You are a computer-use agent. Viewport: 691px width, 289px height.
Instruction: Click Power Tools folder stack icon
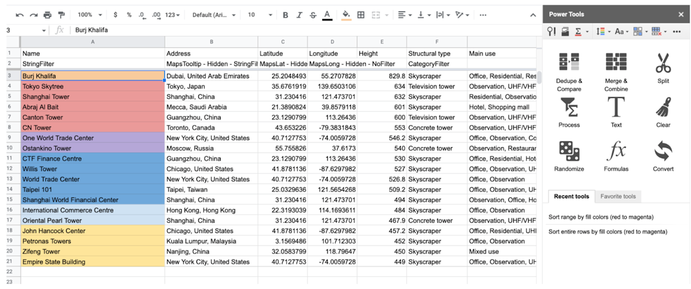coord(565,32)
